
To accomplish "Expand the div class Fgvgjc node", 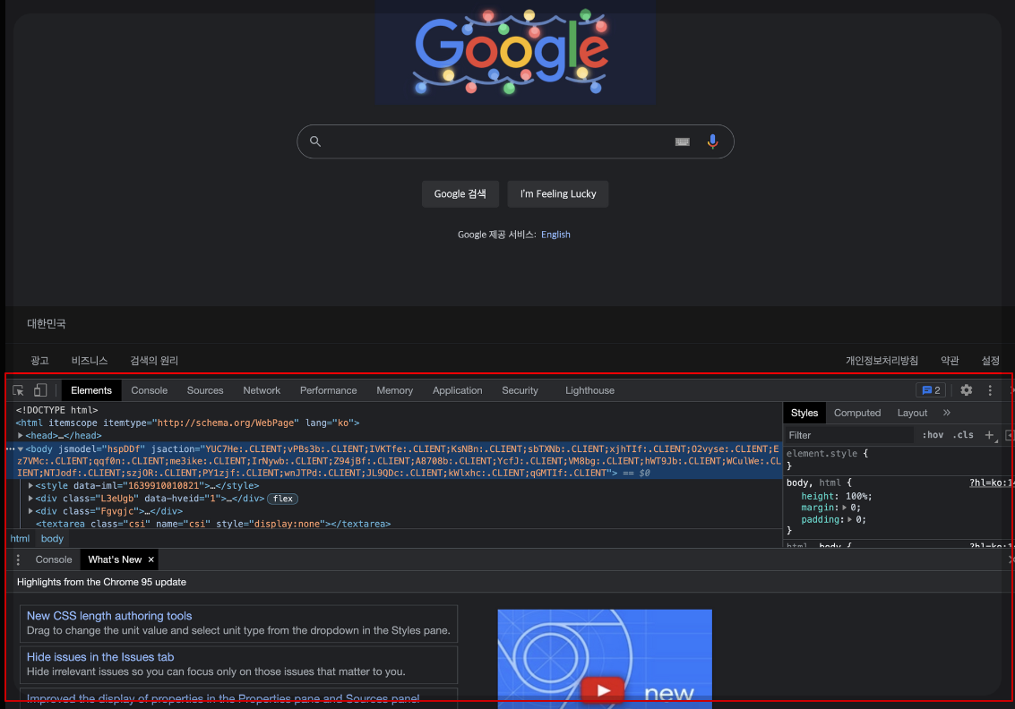I will [x=30, y=511].
